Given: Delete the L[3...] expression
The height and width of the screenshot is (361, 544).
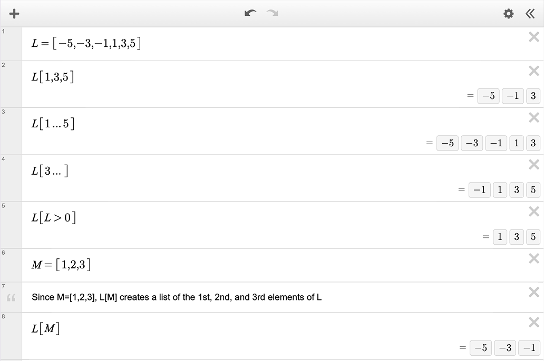Looking at the screenshot, I should pyautogui.click(x=533, y=165).
